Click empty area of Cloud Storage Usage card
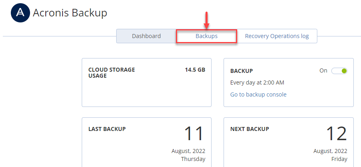Screen dimensions: 361x167 (146, 94)
